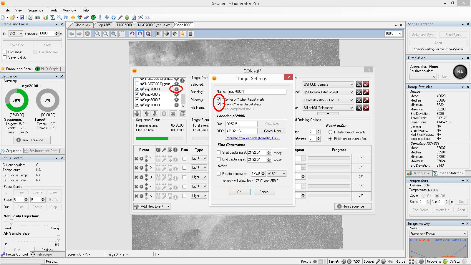This screenshot has height=265, width=471.
Task: Move target down with the down arrow icon
Action: (x=155, y=114)
